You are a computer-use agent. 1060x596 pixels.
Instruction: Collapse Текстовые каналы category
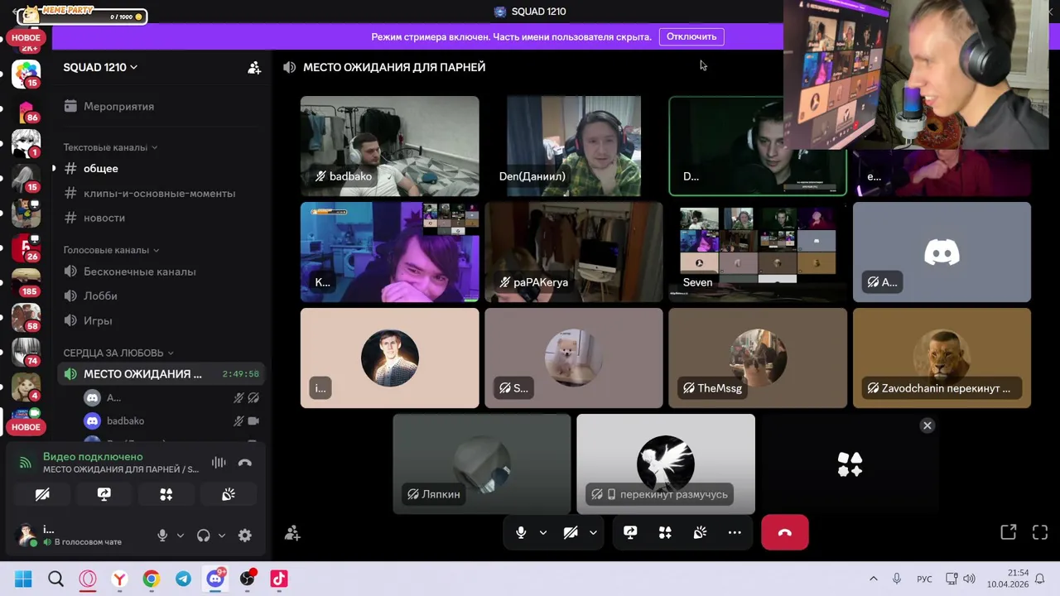tap(110, 147)
